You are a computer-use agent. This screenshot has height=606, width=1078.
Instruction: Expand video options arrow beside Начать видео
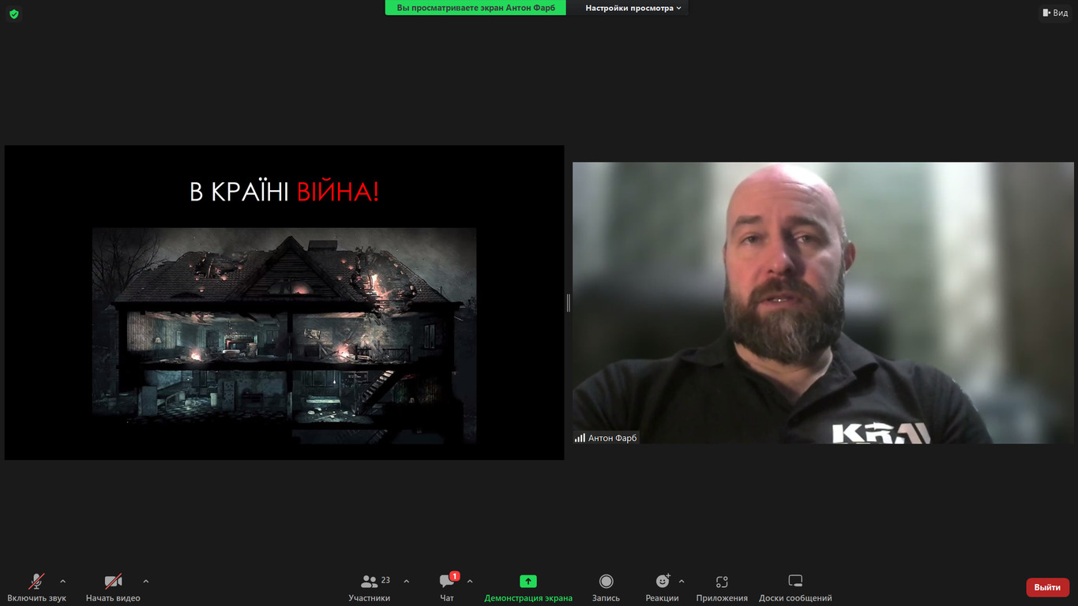145,582
